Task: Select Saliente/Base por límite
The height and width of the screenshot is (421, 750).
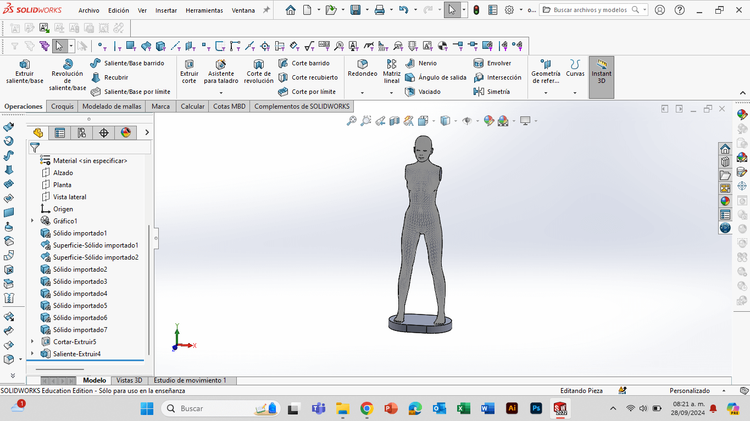Action: pos(131,92)
